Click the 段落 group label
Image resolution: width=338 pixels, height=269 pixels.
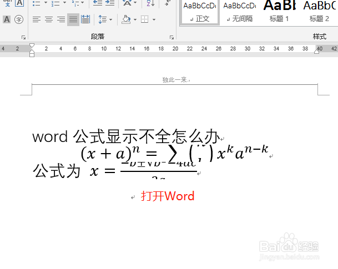pyautogui.click(x=98, y=37)
